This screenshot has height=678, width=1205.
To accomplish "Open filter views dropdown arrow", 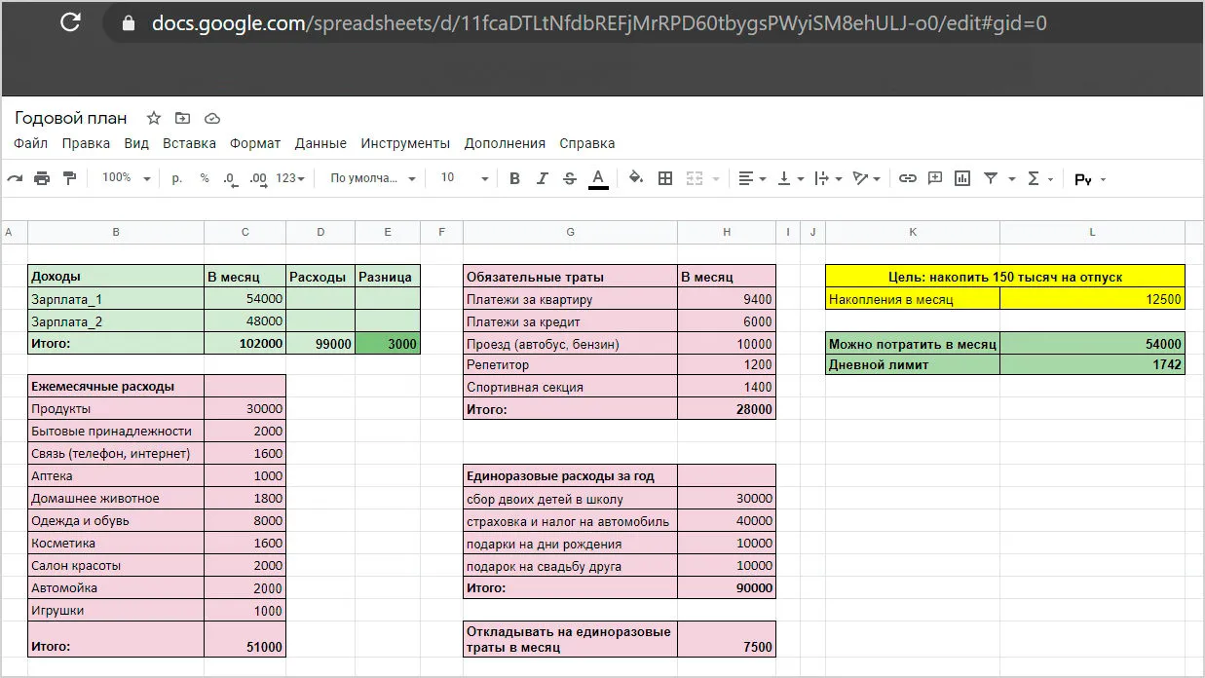I will coord(1011,179).
